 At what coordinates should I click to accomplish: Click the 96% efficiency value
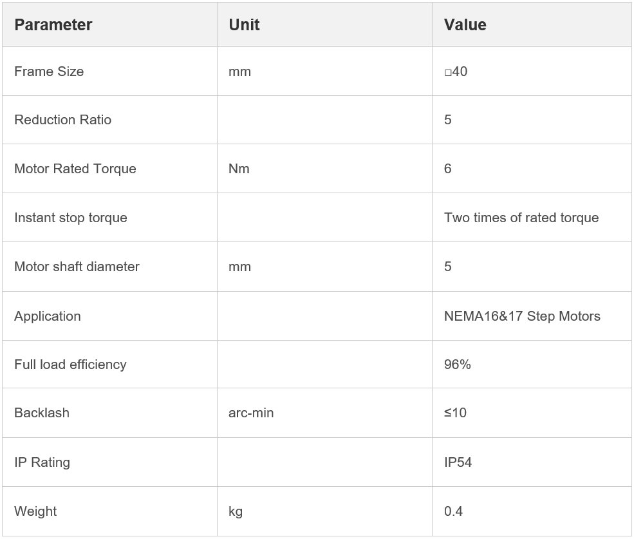pyautogui.click(x=458, y=364)
